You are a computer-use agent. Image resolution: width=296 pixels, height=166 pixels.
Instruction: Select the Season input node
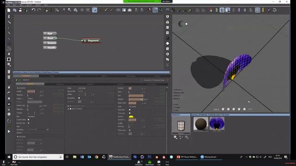click(x=50, y=43)
